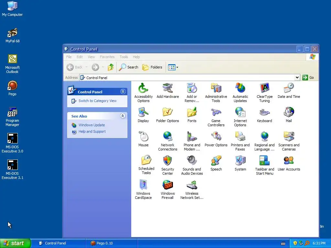This screenshot has height=248, width=331.
Task: Open the Windows Update link
Action: pos(91,125)
